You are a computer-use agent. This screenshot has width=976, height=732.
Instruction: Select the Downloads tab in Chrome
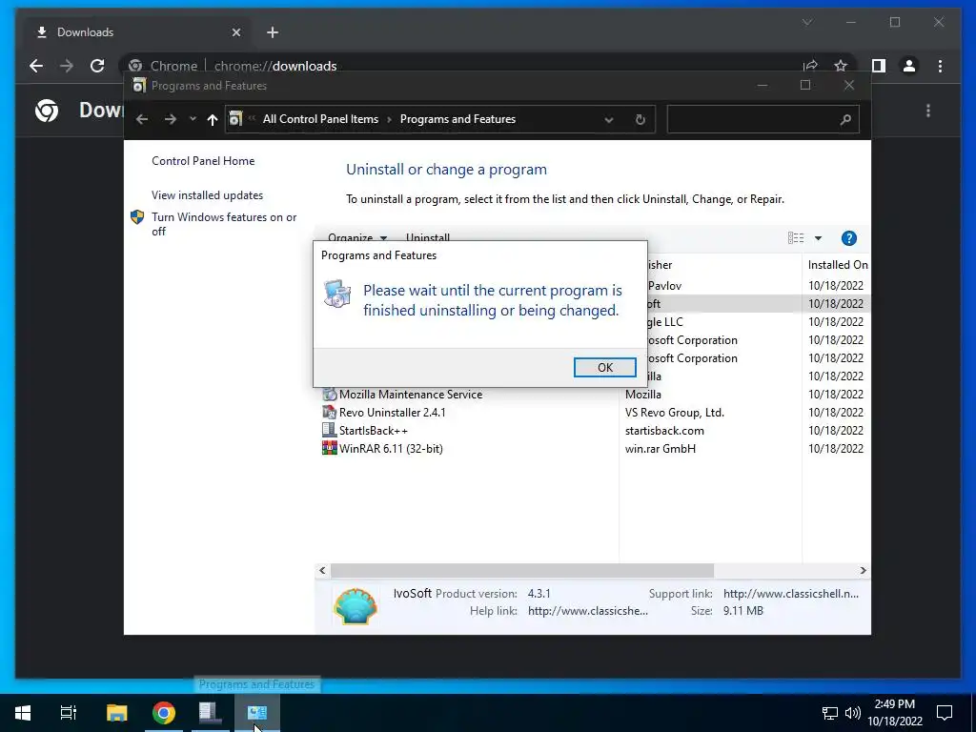(x=136, y=32)
